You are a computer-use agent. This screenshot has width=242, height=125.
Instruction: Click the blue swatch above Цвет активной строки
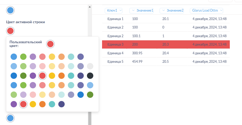[10, 11]
